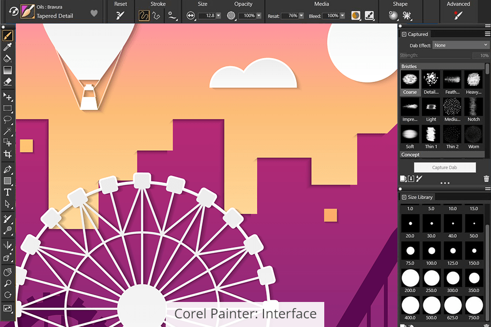The image size is (491, 327).
Task: Open the Captured panel options menu
Action: (487, 34)
